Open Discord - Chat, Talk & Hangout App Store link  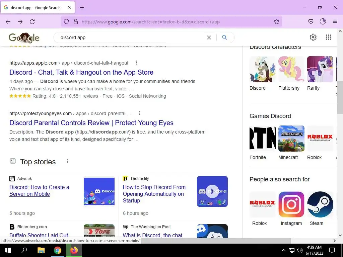81,72
